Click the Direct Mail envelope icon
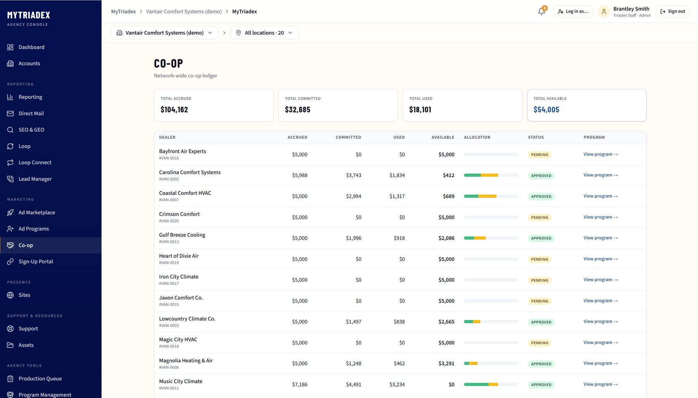The image size is (698, 398). coord(10,114)
